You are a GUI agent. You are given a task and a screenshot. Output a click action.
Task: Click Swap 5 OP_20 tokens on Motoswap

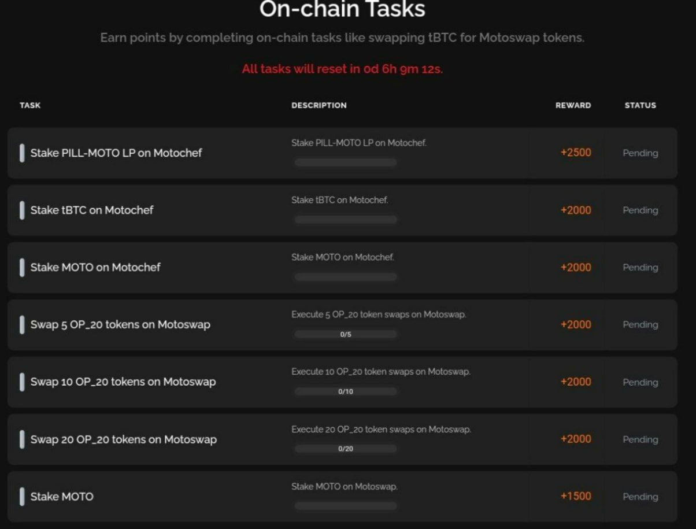point(120,324)
